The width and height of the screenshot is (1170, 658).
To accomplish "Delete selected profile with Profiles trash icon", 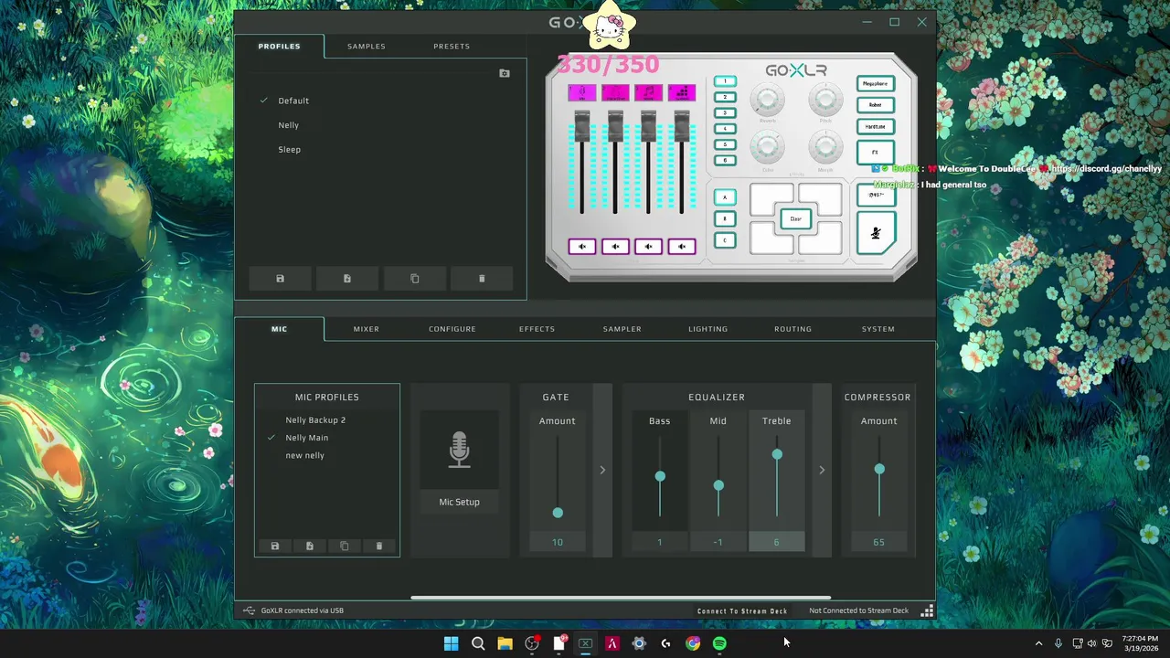I will (482, 279).
